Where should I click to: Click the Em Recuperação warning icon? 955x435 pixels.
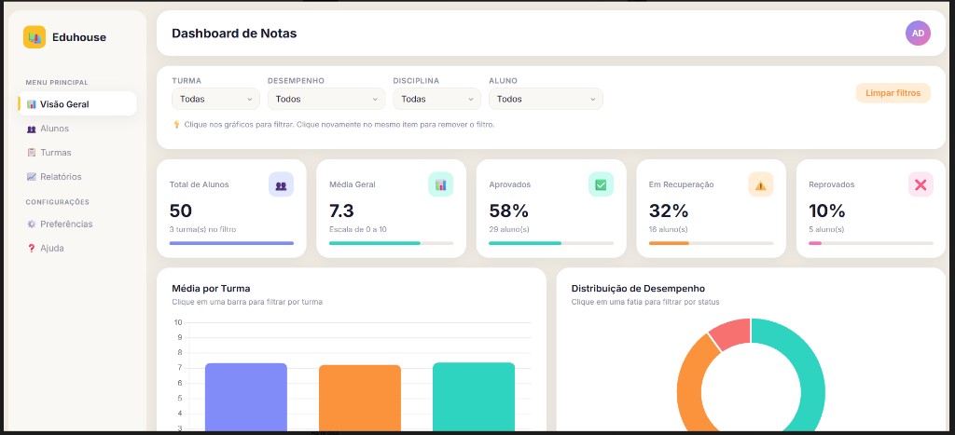point(761,184)
